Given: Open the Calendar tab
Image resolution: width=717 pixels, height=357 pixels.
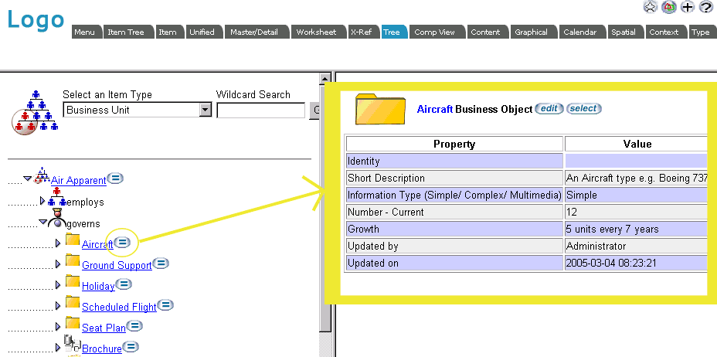Looking at the screenshot, I should (579, 32).
